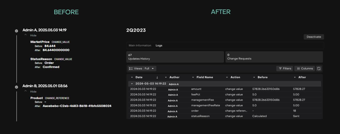Collapse the 2024-05-03 14:19:22 group row
The width and height of the screenshot is (340, 134).
[x=132, y=84]
